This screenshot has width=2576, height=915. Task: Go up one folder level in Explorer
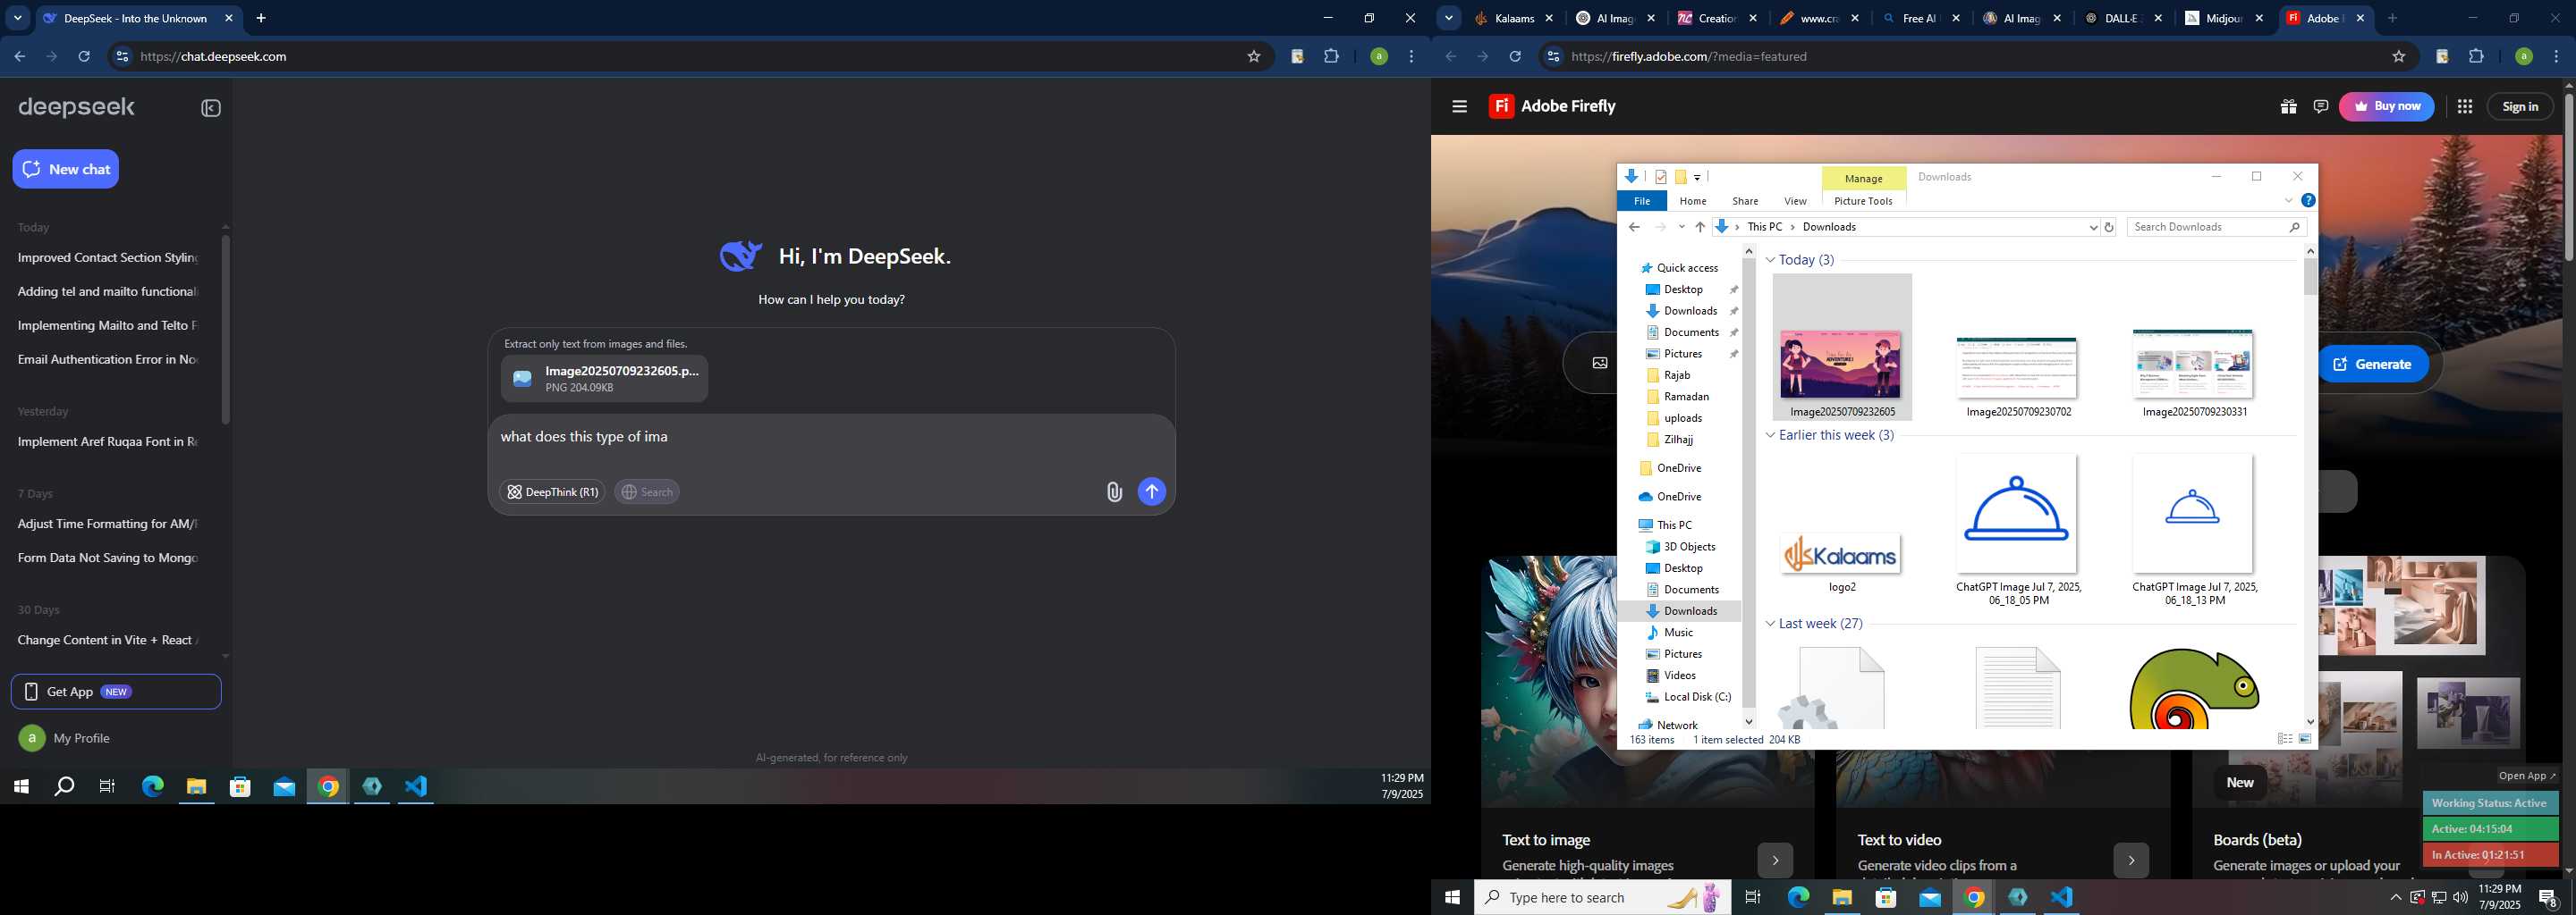pyautogui.click(x=1700, y=227)
